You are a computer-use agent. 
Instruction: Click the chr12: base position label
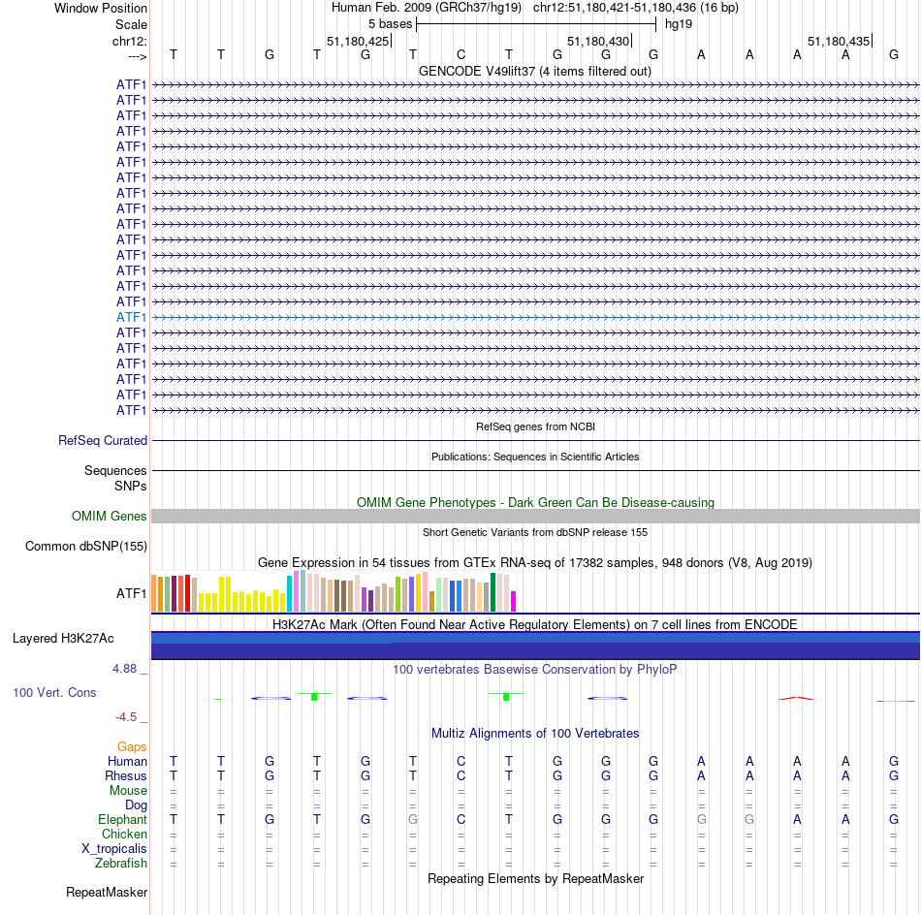(129, 41)
